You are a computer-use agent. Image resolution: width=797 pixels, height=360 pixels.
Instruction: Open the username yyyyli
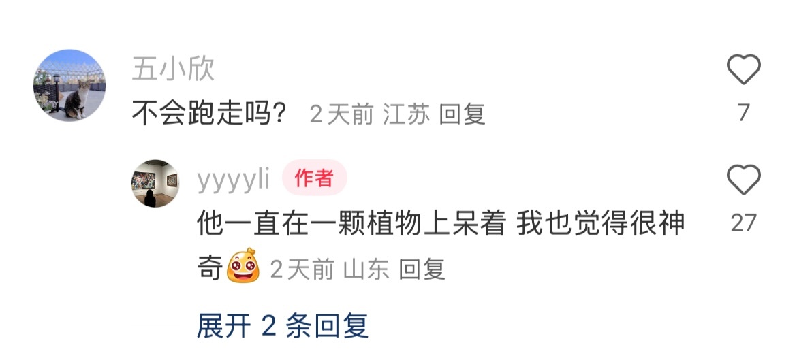234,179
